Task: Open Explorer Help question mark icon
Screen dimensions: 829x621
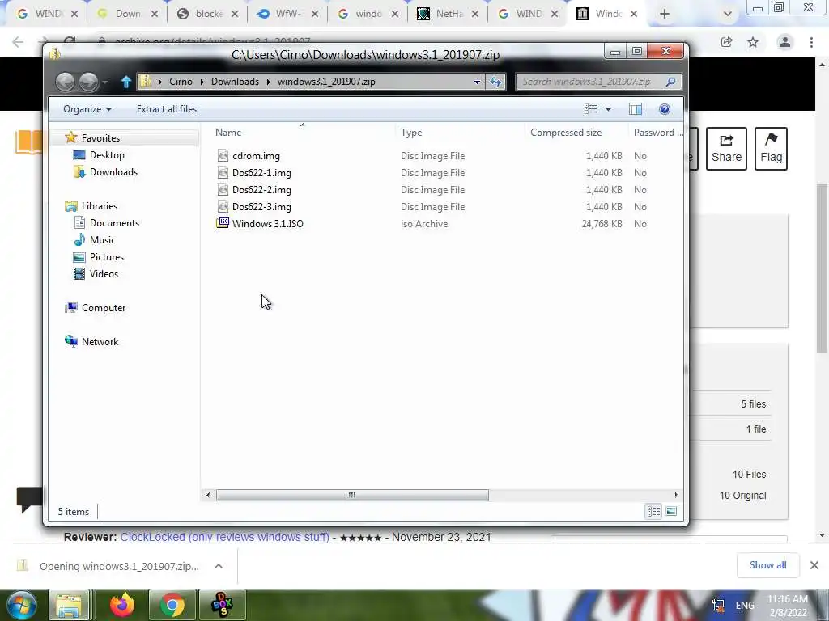Action: (665, 109)
